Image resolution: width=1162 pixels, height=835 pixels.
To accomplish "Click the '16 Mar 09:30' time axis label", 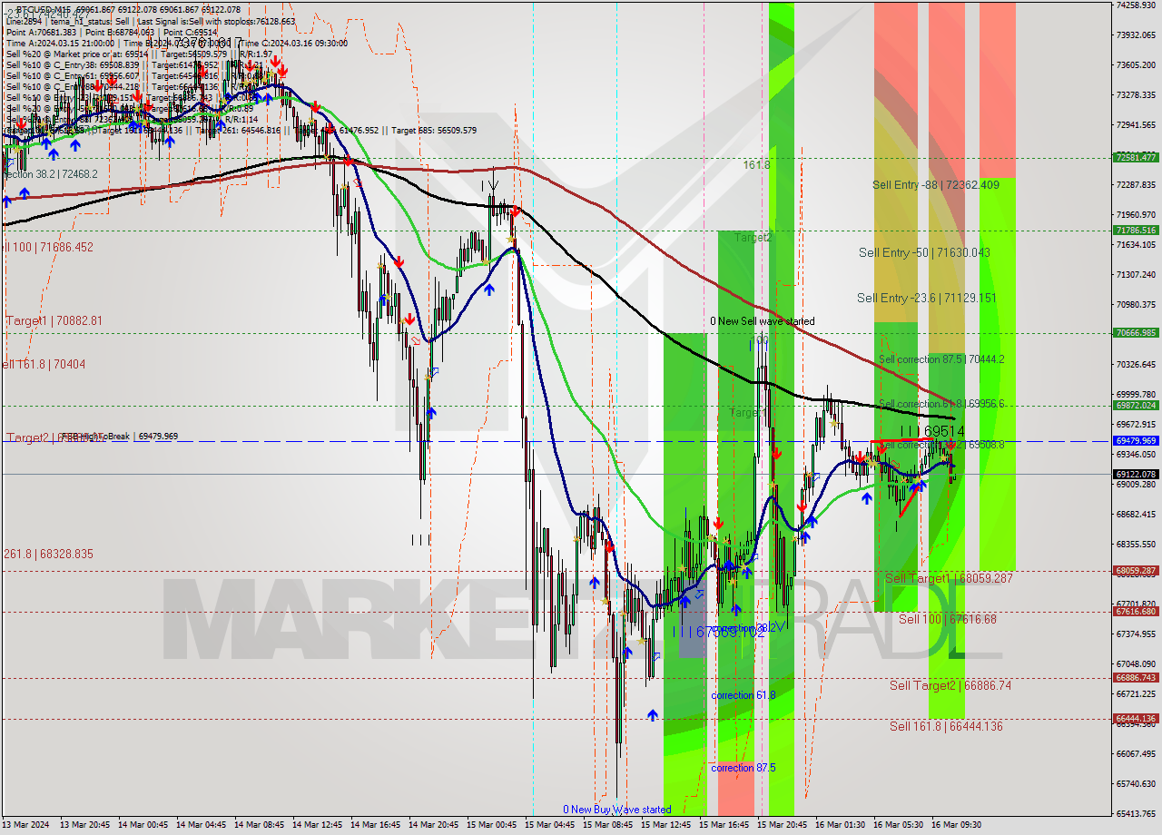I will point(956,825).
